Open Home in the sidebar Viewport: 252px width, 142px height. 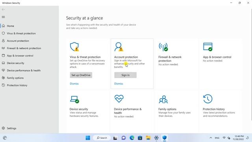click(x=10, y=26)
